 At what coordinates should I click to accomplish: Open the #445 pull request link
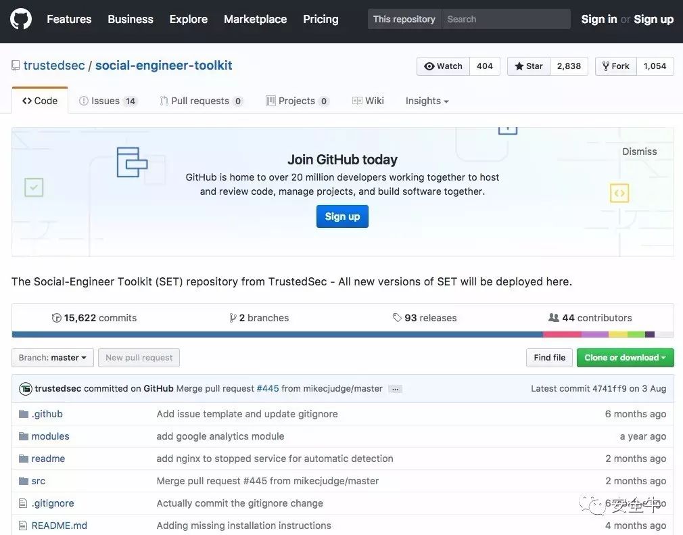click(x=268, y=389)
